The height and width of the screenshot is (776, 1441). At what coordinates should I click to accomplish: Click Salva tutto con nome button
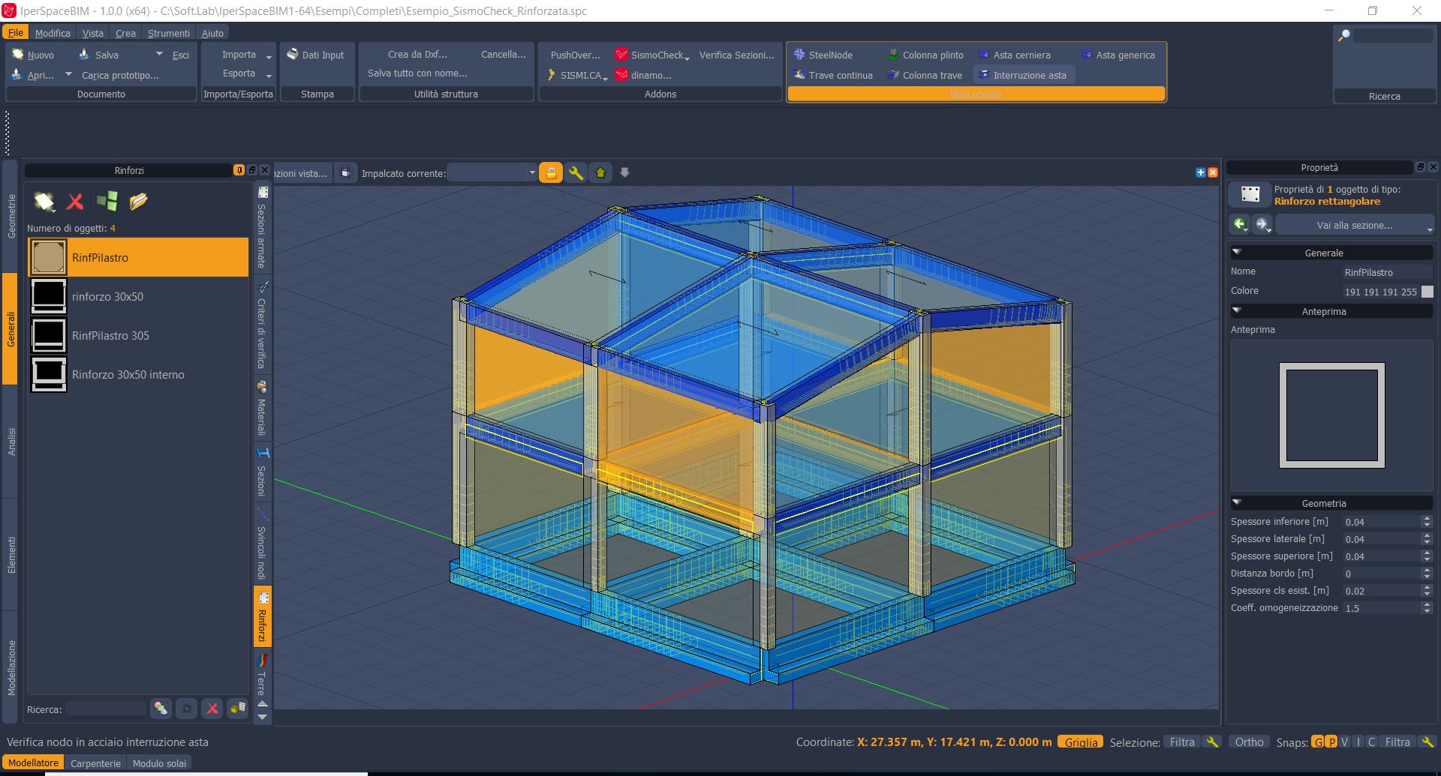pos(417,73)
